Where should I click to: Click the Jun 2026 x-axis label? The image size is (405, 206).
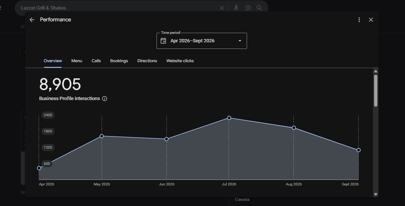coord(166,184)
